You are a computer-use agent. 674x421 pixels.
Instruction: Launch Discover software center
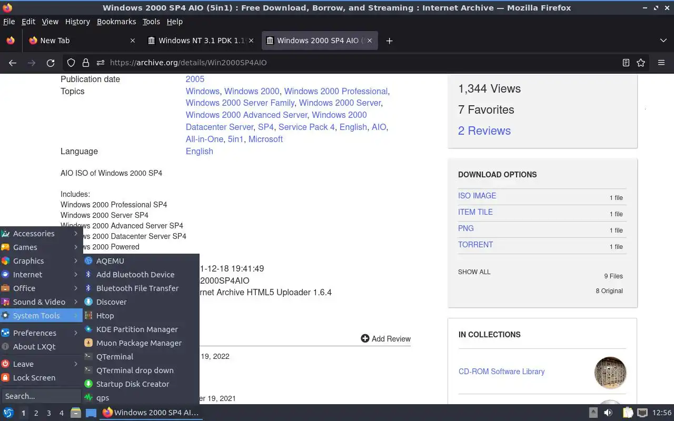point(140,302)
